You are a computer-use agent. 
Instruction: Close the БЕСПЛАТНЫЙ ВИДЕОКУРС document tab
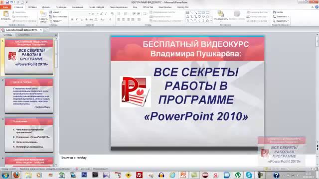41,30
